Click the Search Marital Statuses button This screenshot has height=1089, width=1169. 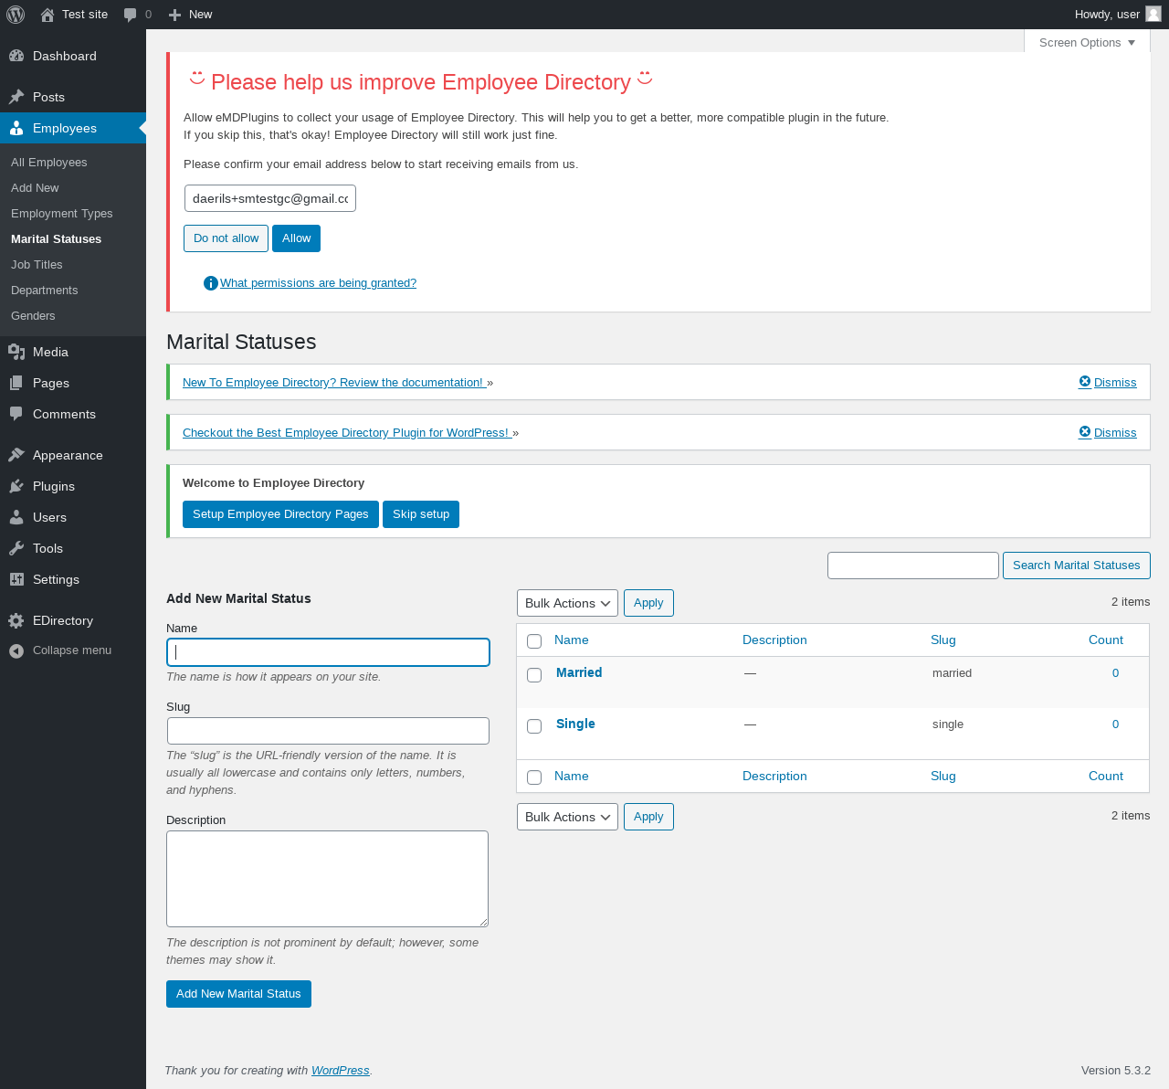1076,566
